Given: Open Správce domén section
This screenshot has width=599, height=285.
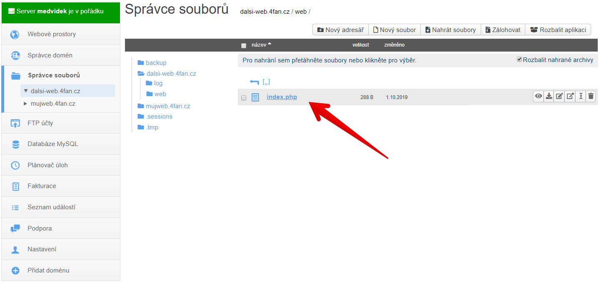Looking at the screenshot, I should click(x=61, y=55).
